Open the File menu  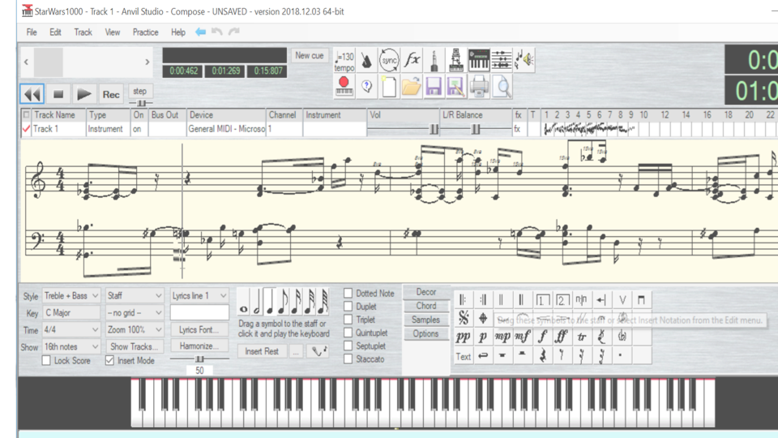pos(32,32)
